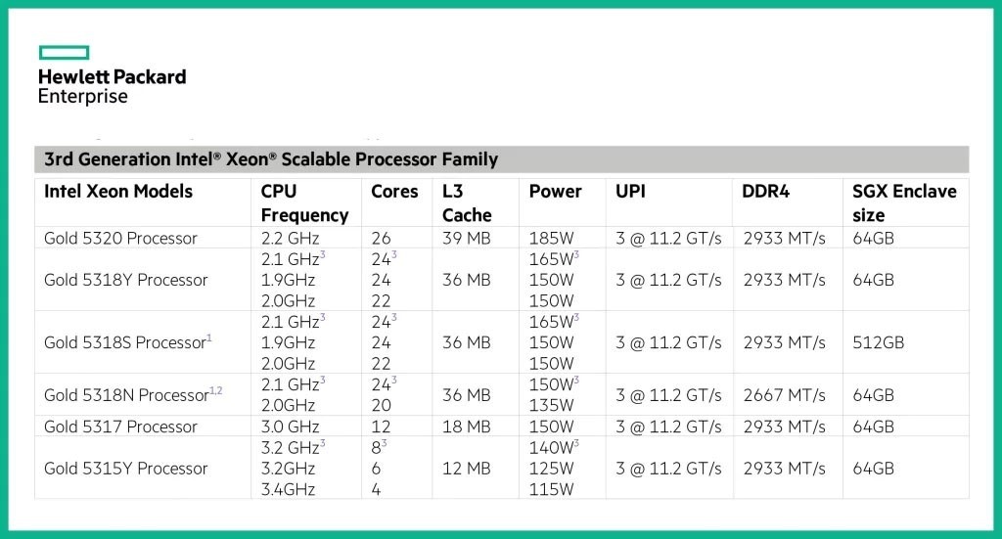This screenshot has height=539, width=1002.
Task: Click the 512GB SGX enclave value
Action: tap(878, 342)
